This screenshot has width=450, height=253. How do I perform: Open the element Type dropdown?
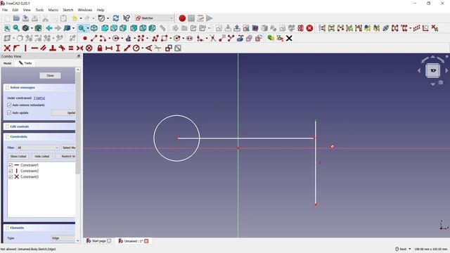[63, 238]
